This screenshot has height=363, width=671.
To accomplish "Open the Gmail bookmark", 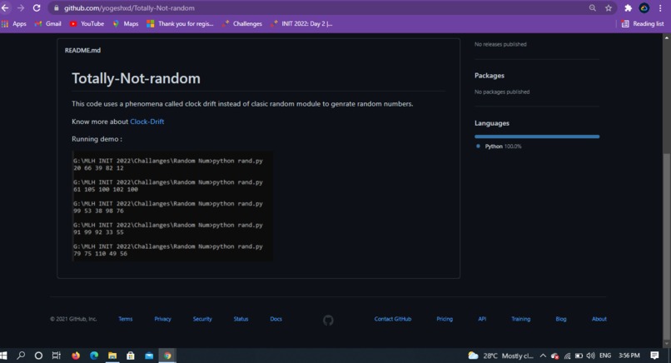I will (48, 24).
